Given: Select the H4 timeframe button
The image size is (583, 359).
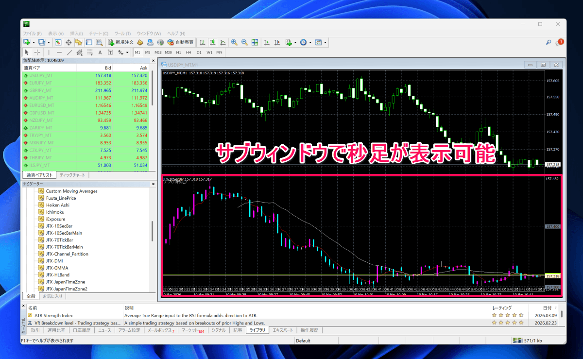Looking at the screenshot, I should pos(189,52).
